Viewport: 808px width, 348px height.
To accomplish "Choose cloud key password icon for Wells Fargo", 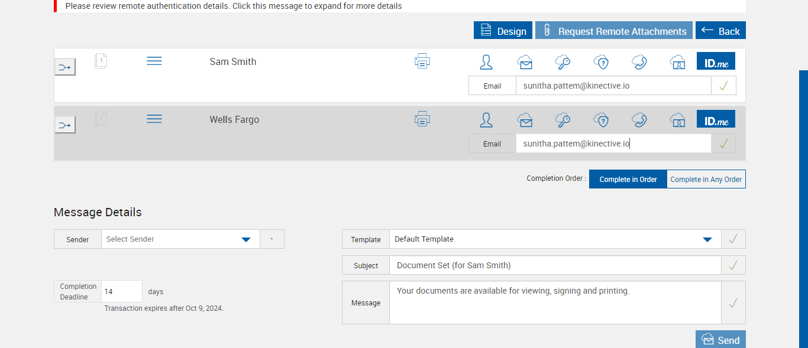I will [x=563, y=120].
